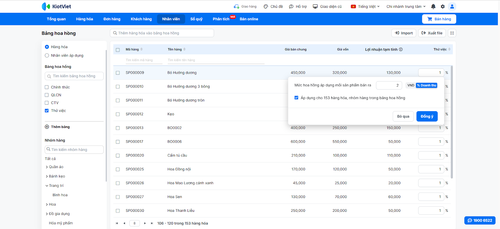500x229 pixels.
Task: Check the Chính thức checkbox
Action: point(47,87)
